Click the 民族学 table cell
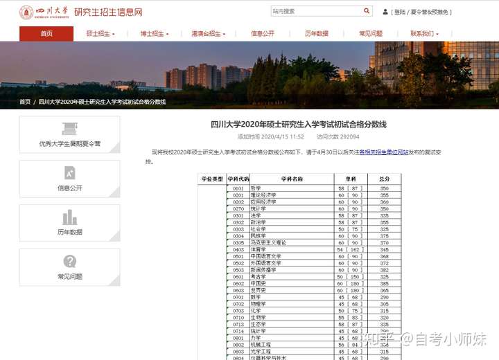 pyautogui.click(x=292, y=236)
